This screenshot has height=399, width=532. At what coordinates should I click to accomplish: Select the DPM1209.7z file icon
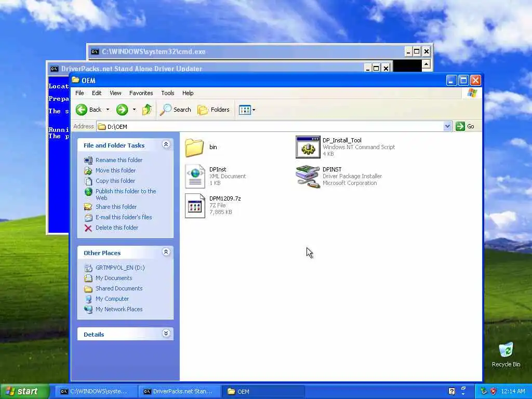[x=195, y=206]
